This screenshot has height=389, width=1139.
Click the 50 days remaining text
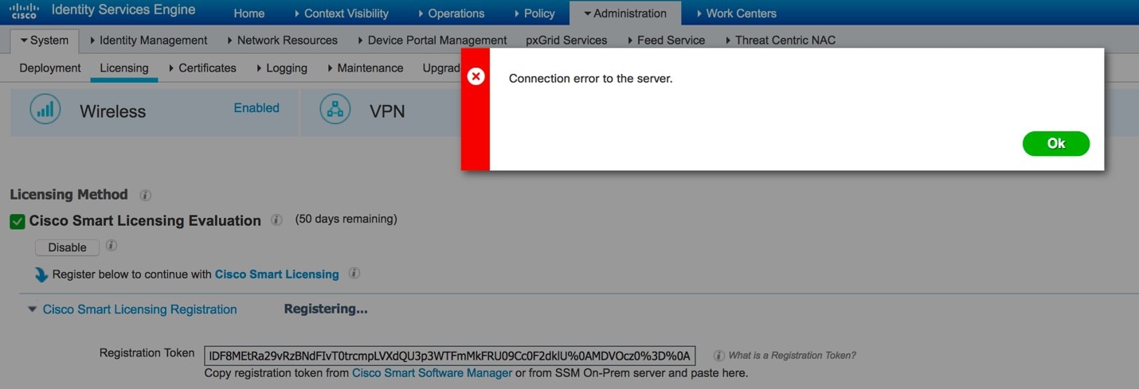click(346, 219)
